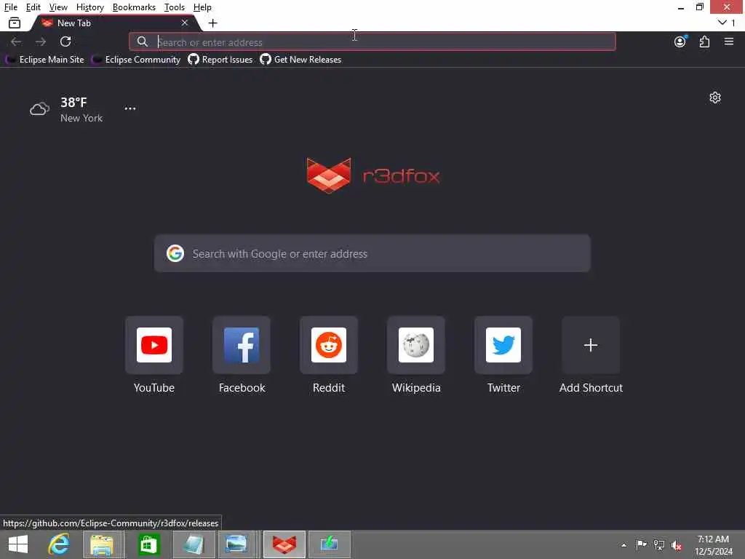Click the 38°F New York weather
This screenshot has height=559, width=745.
click(x=66, y=110)
